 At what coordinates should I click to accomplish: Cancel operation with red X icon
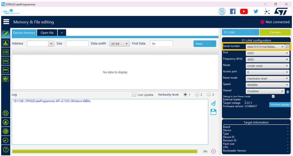coord(214,151)
